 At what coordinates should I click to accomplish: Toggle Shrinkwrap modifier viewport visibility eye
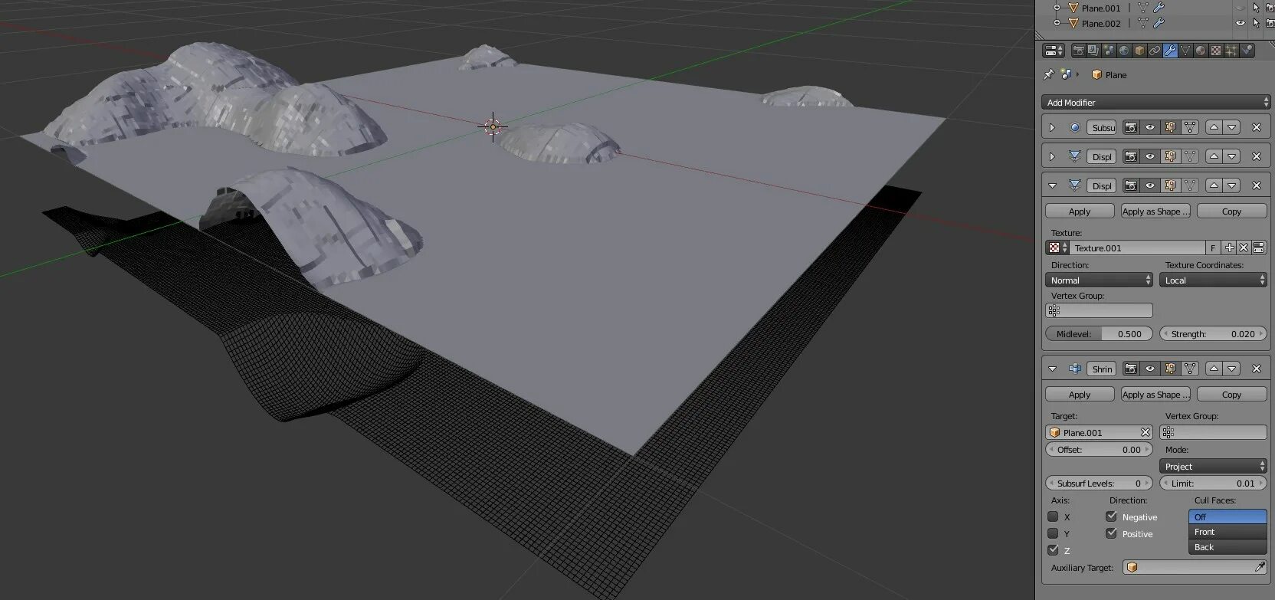click(1150, 369)
